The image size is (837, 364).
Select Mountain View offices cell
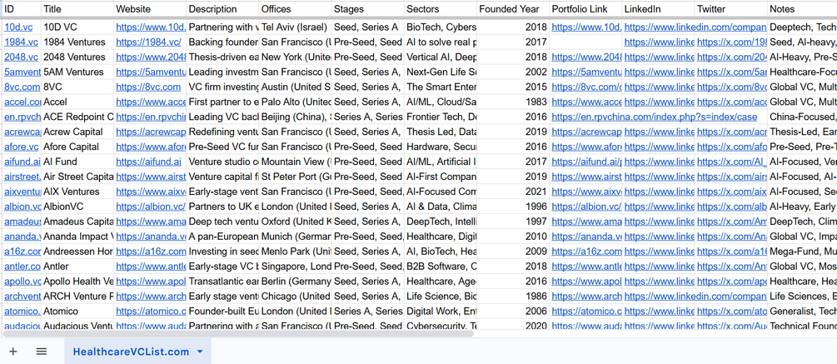[x=295, y=162]
